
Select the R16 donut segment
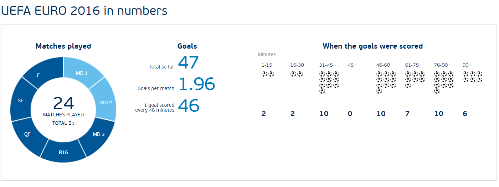click(x=63, y=152)
